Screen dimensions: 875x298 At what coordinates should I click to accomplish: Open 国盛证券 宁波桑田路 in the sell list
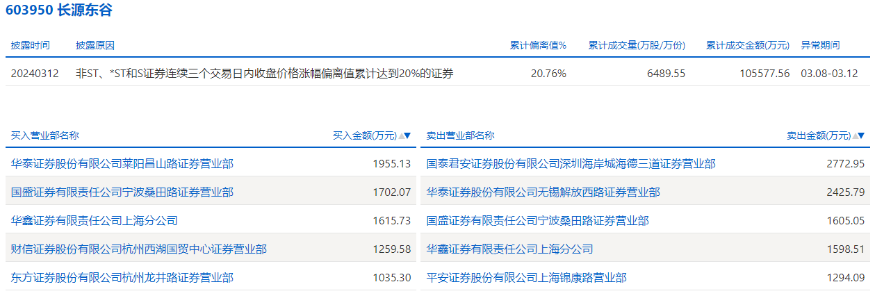(x=537, y=221)
